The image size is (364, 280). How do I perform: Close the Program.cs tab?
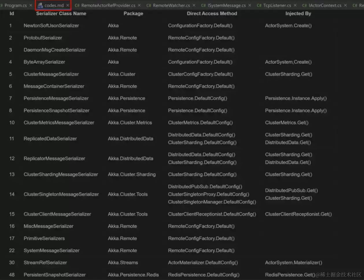(x=31, y=5)
